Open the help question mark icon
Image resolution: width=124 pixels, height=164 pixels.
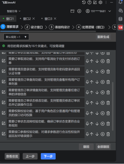tap(89, 2)
